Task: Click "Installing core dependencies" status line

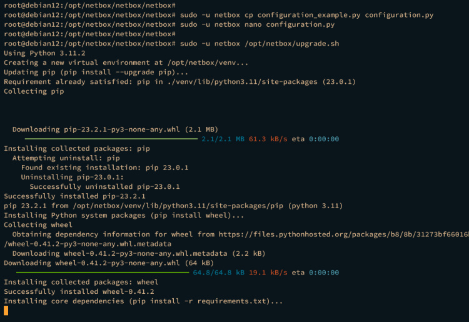Action: 143,301
